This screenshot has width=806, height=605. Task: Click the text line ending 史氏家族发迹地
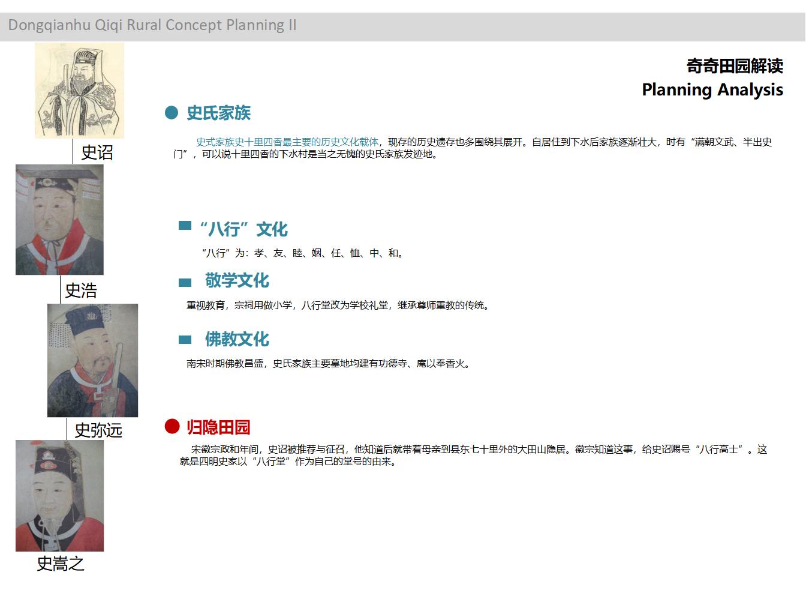point(307,154)
